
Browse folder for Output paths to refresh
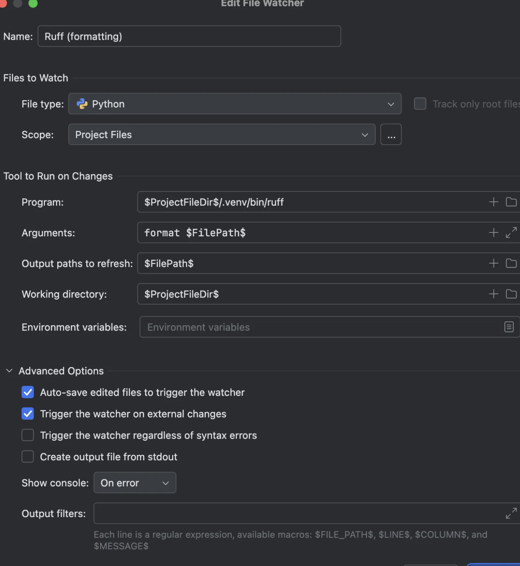511,263
